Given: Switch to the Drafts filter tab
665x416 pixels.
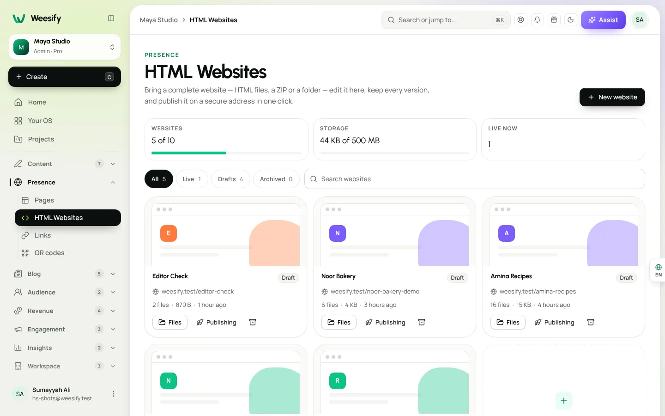Looking at the screenshot, I should click(x=230, y=179).
